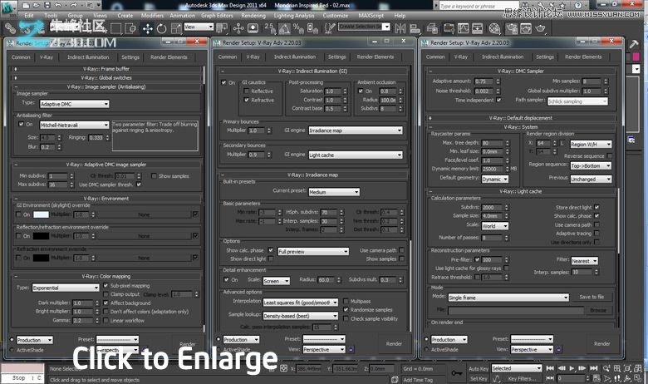The height and width of the screenshot is (384, 648).
Task: Open the Rendered Frame Window icon
Action: tap(526, 28)
